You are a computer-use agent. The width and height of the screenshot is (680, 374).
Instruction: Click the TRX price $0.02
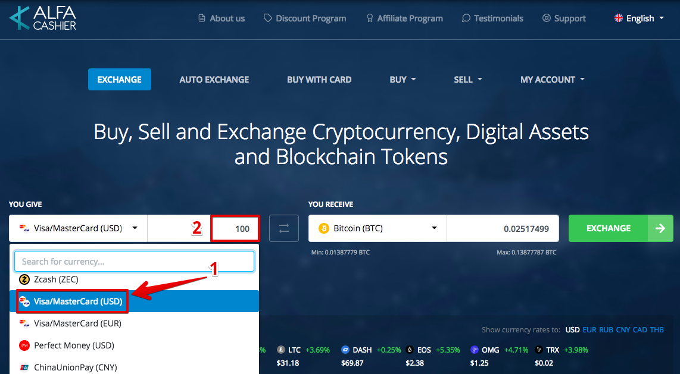(544, 363)
